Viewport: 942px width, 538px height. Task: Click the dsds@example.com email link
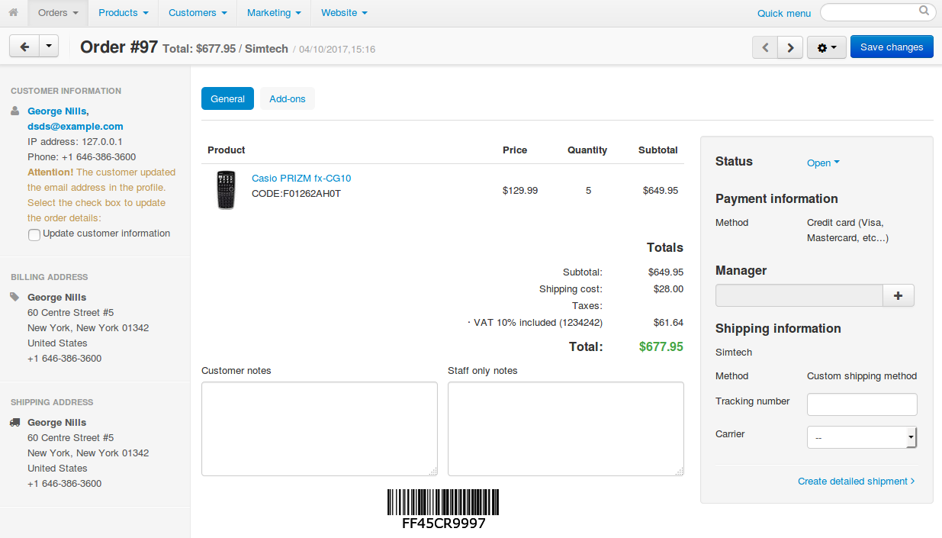76,127
